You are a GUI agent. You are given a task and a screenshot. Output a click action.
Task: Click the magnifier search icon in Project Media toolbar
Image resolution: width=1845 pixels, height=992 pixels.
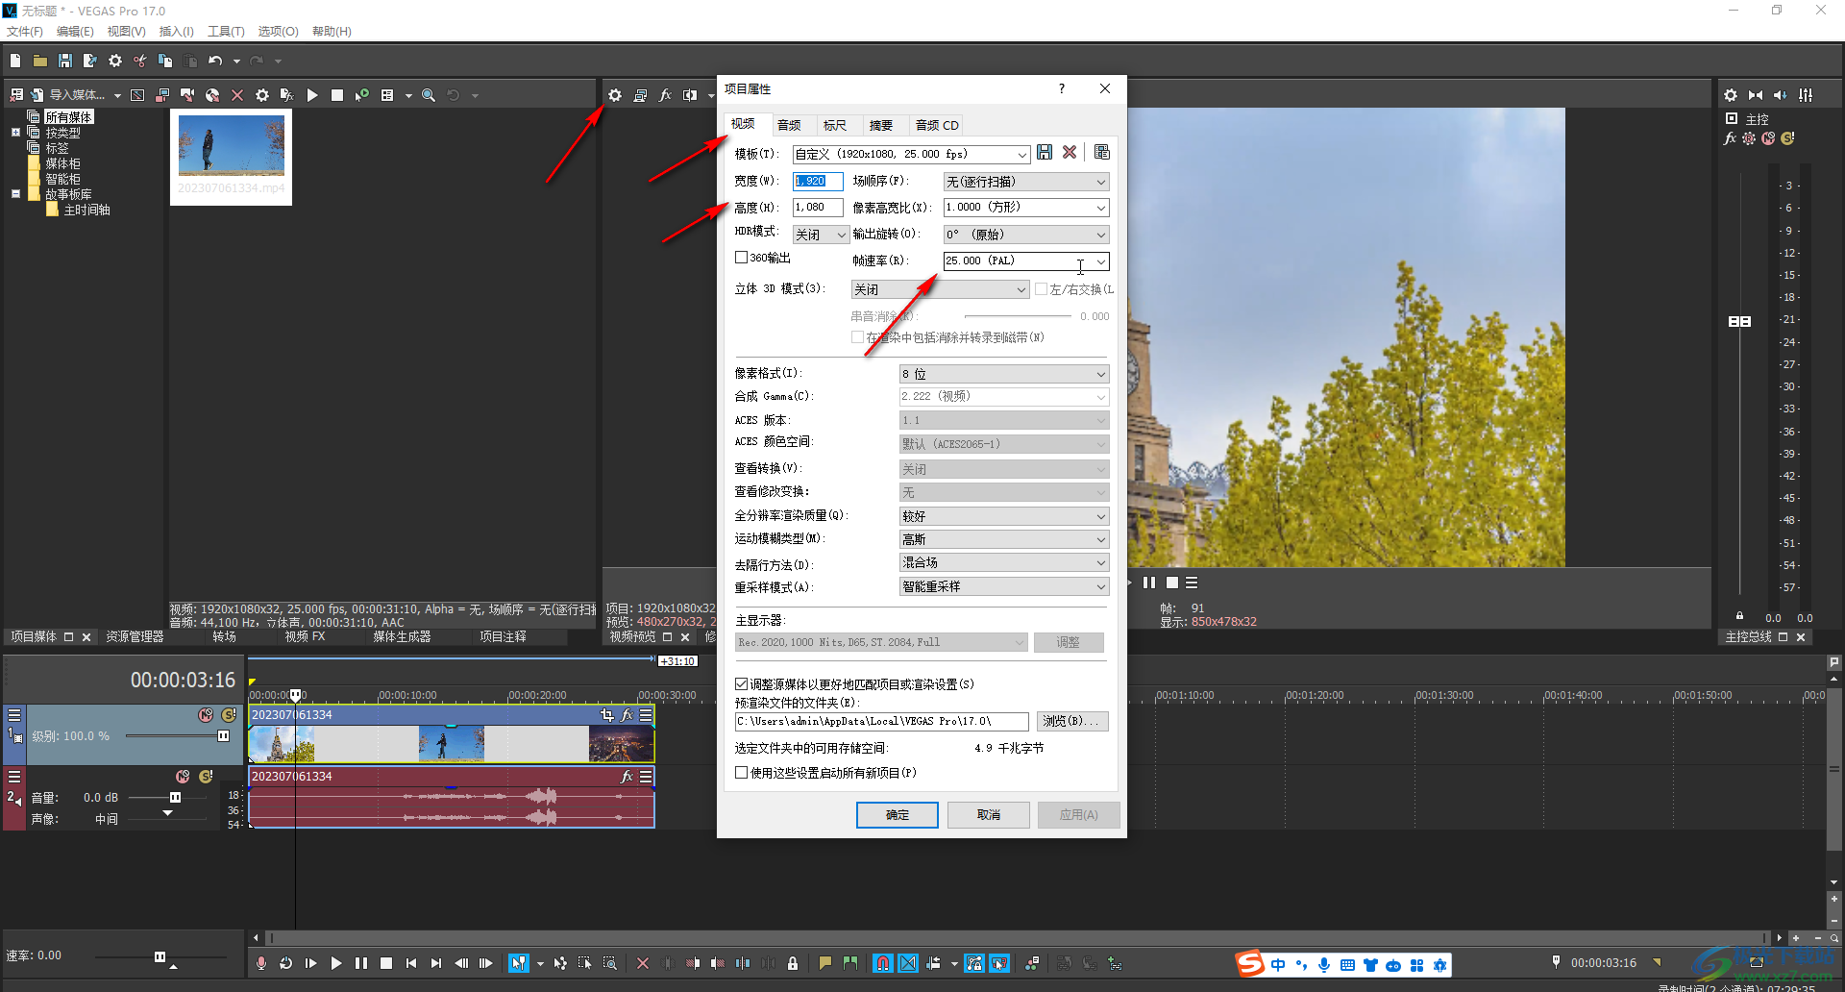point(429,95)
